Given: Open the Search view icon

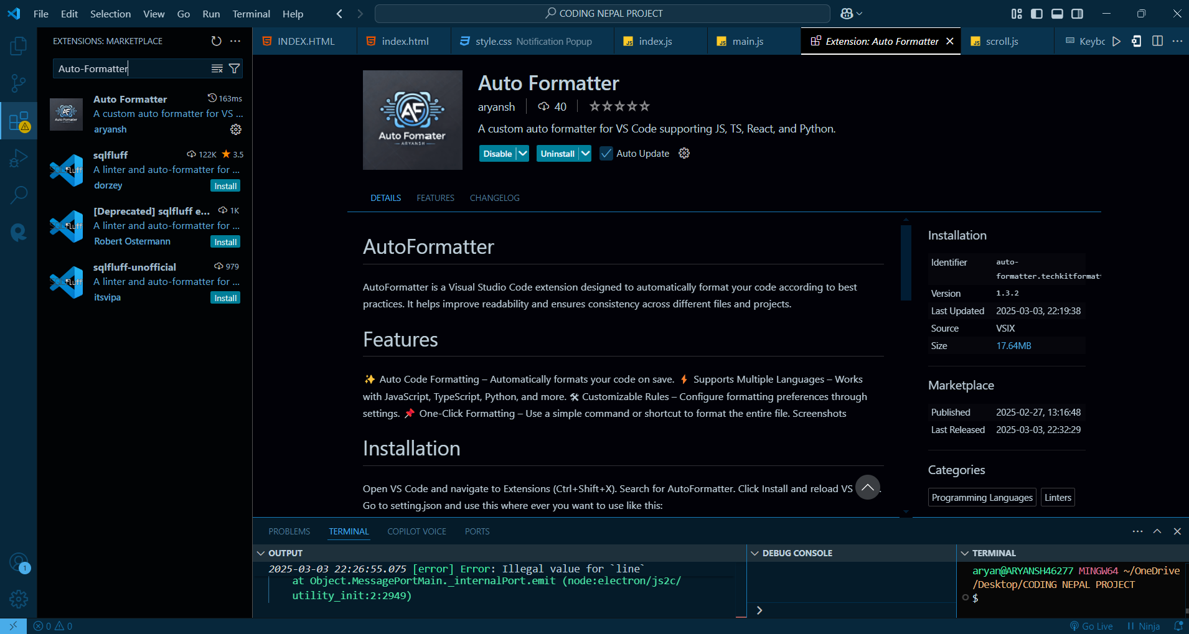Looking at the screenshot, I should (x=19, y=195).
